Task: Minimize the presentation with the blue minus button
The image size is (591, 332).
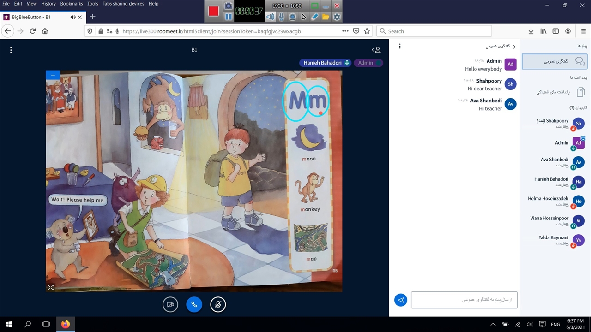Action: pos(53,75)
